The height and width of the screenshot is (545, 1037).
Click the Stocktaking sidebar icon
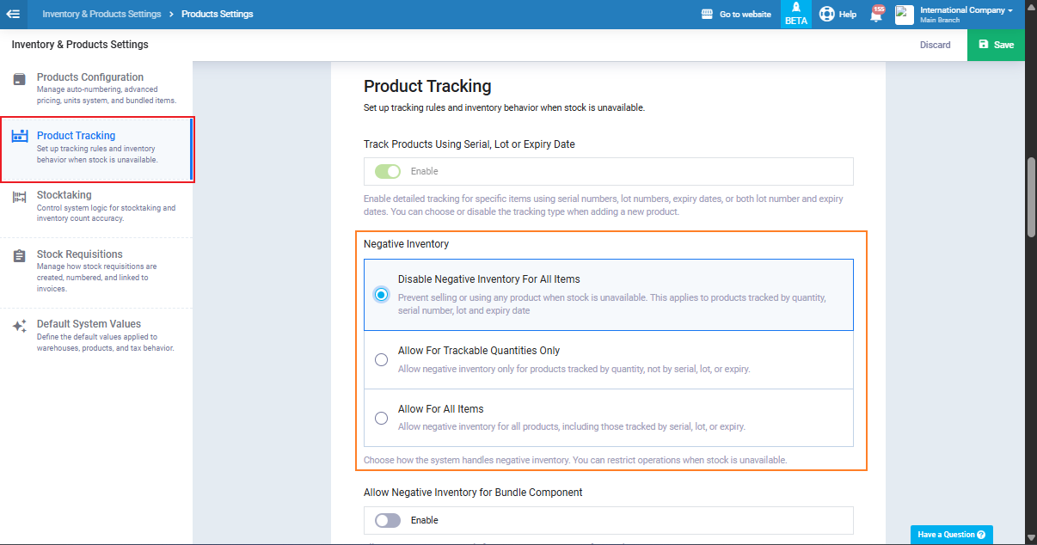(19, 197)
